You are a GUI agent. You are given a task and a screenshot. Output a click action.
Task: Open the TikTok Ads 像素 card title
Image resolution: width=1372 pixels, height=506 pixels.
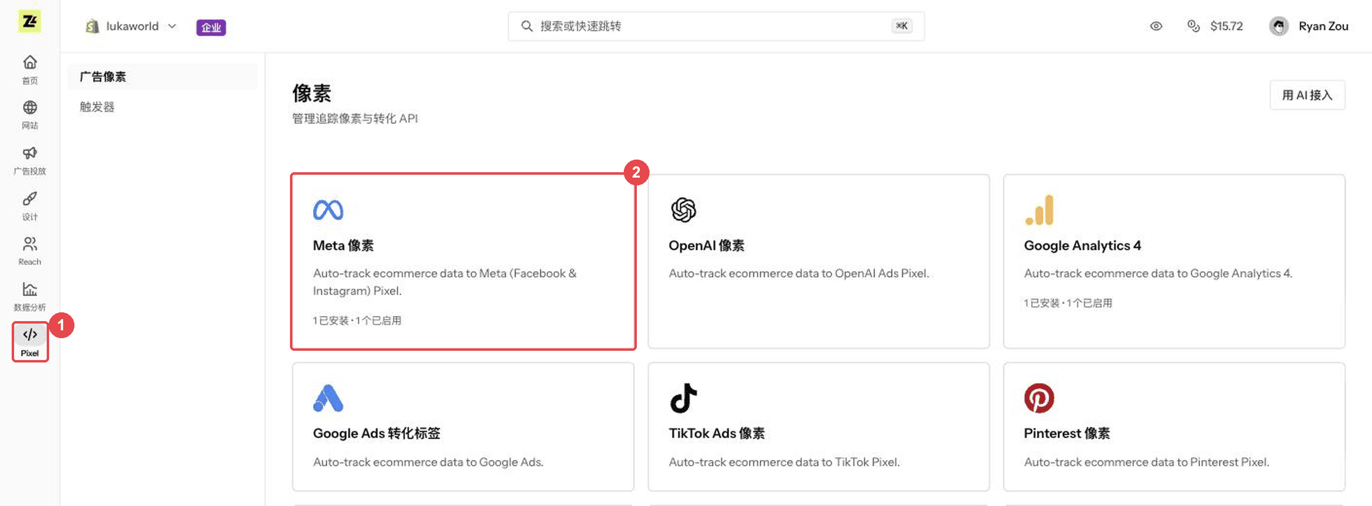pos(716,434)
